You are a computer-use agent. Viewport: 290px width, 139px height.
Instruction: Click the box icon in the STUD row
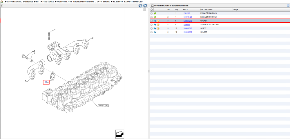coord(158,25)
